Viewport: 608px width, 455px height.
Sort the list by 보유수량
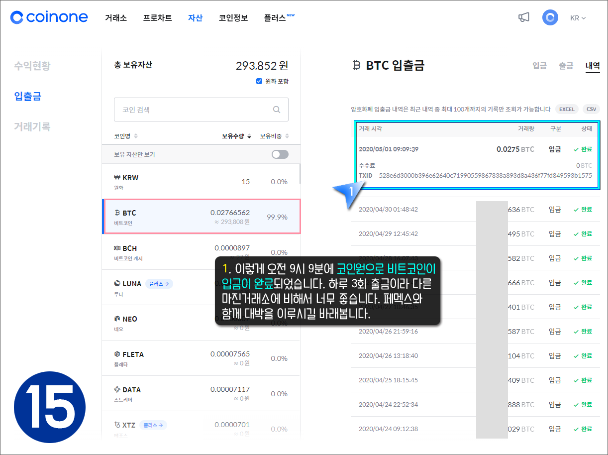[236, 136]
